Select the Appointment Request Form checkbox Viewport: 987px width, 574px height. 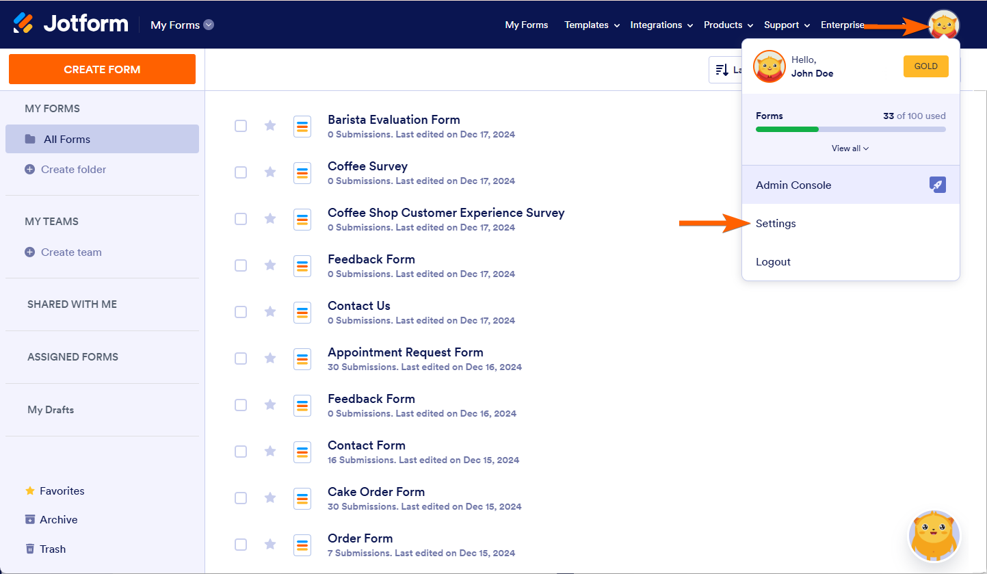241,358
